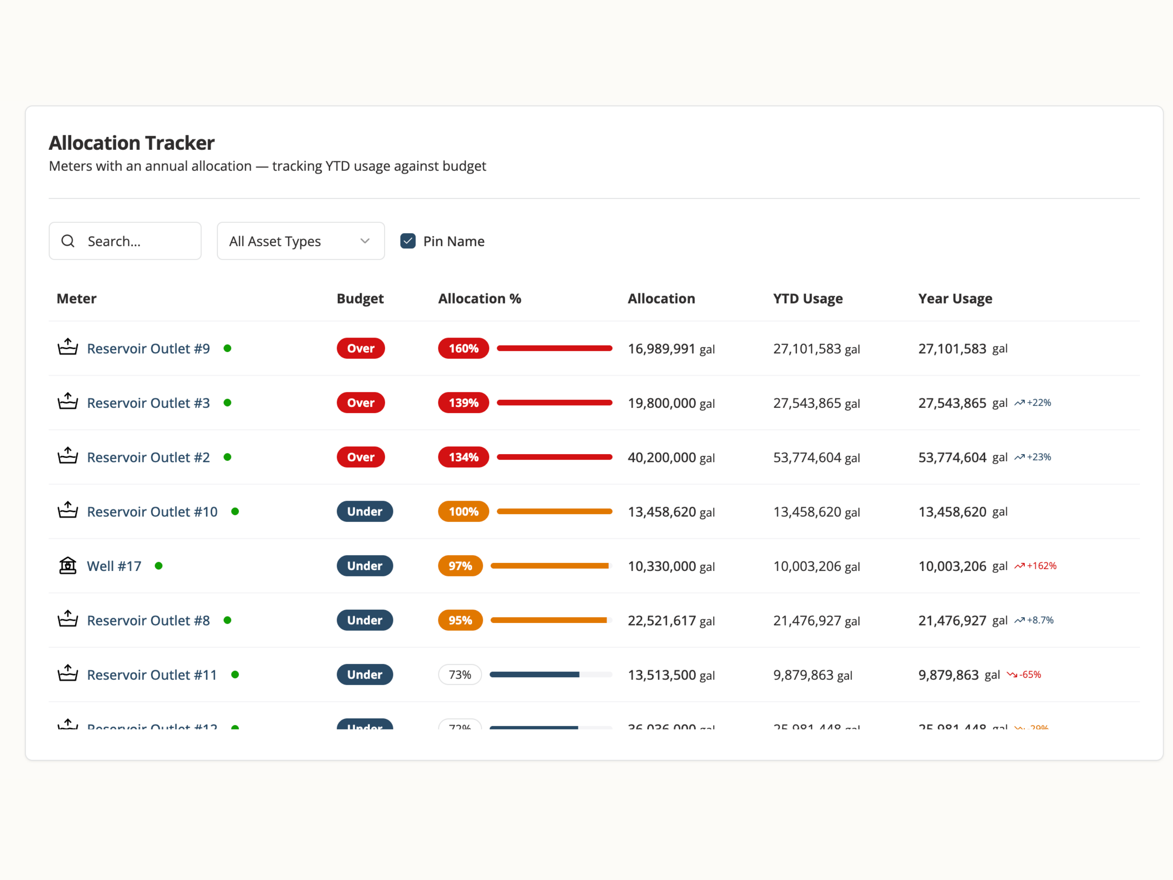
Task: Click the +22% trend indicator icon
Action: pos(1019,403)
